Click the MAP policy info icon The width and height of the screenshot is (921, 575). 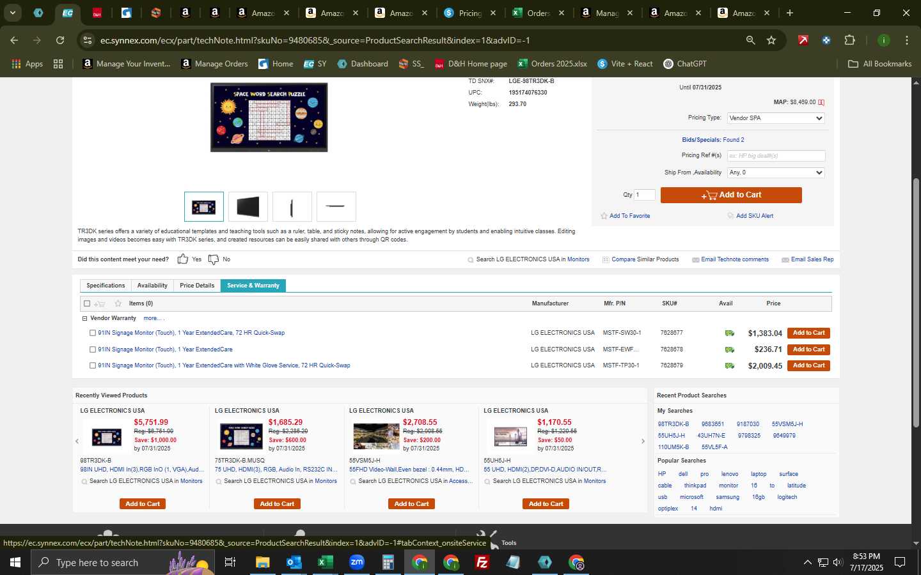821,102
